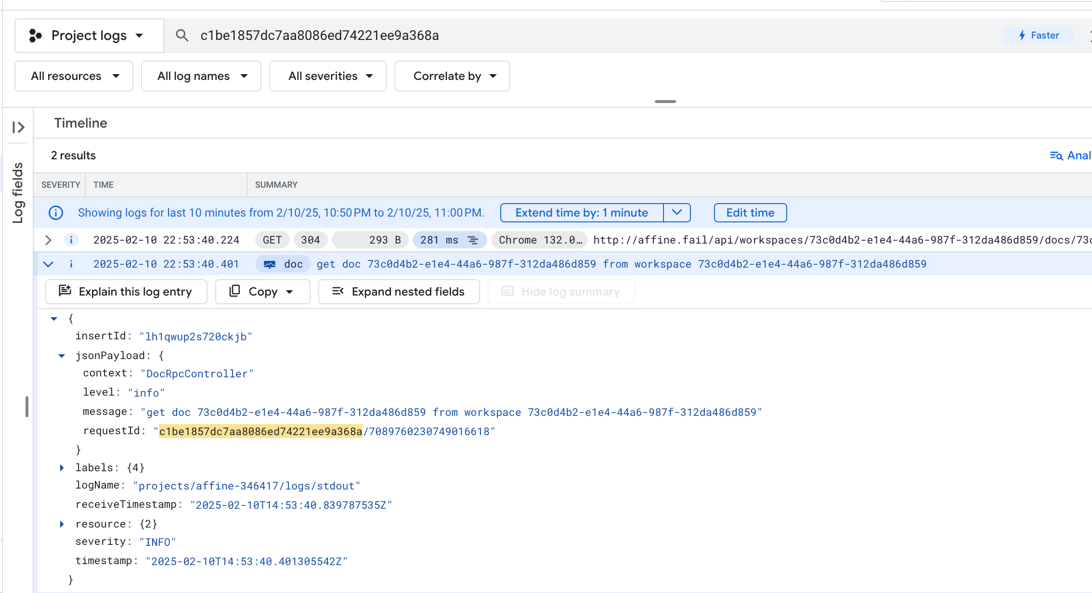Click the latency trace icon beside 281 ms

(473, 240)
